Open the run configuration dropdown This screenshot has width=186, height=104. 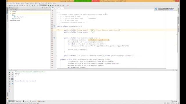[43, 5]
